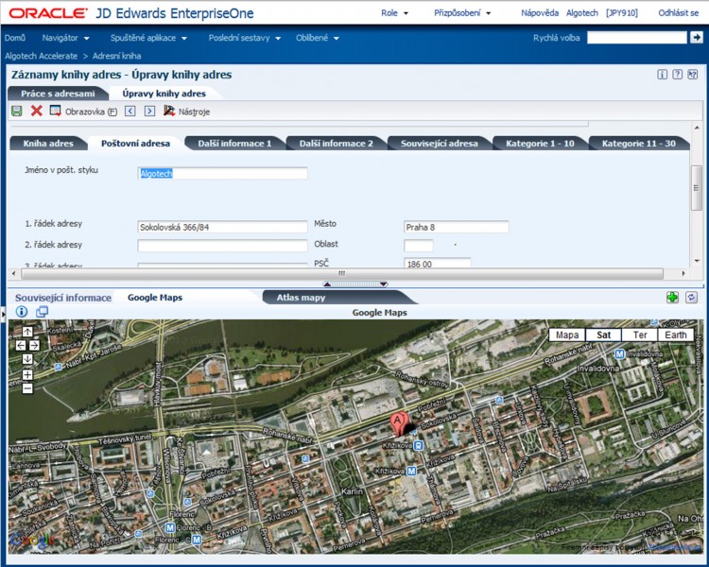Open the Atlas mapy tab
The image size is (709, 567).
[x=301, y=297]
